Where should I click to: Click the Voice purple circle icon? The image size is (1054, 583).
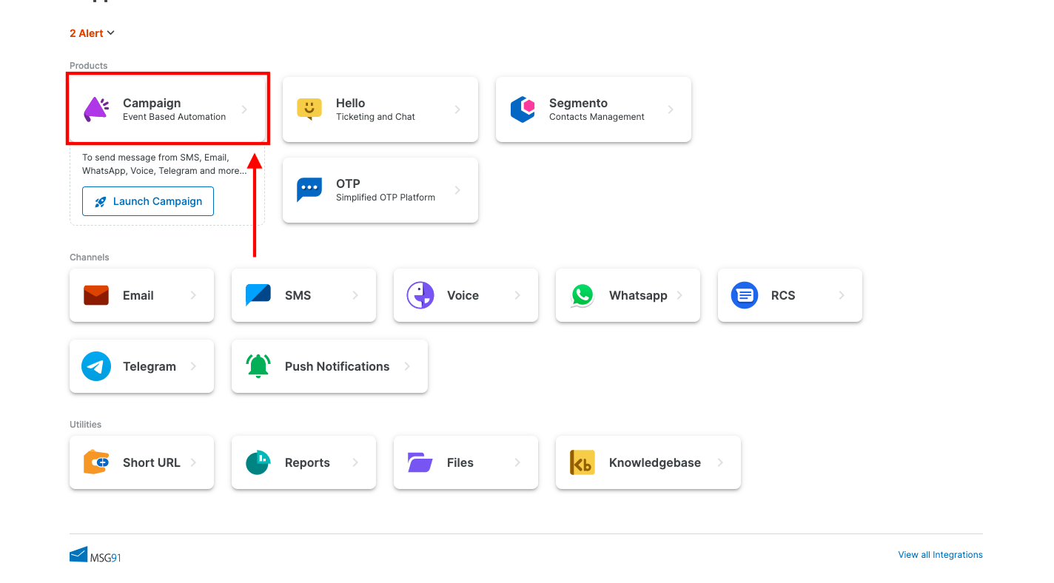[x=420, y=295]
